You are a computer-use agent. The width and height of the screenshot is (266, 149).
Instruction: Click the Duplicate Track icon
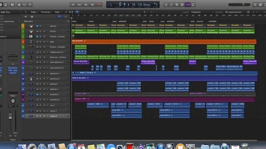click(x=32, y=17)
